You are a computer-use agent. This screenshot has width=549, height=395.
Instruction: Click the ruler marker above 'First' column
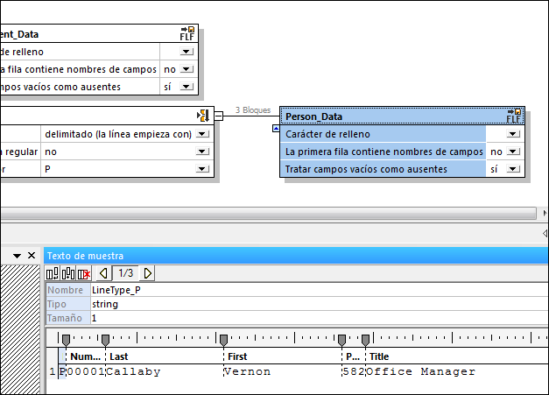click(x=223, y=339)
